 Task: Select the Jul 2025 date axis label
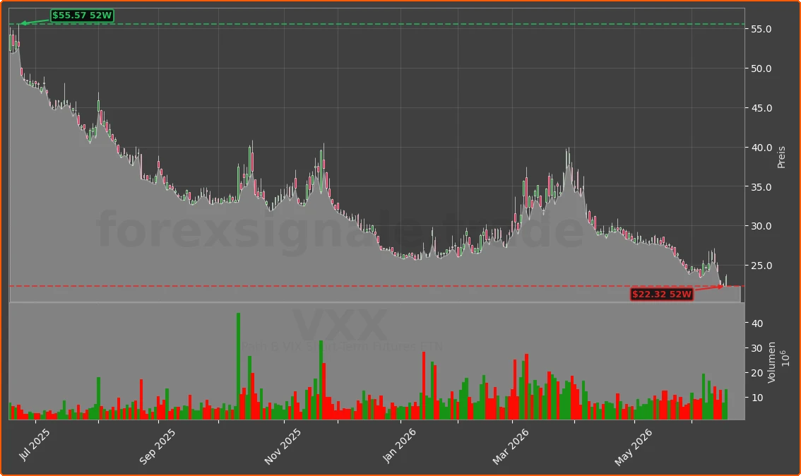pyautogui.click(x=34, y=444)
